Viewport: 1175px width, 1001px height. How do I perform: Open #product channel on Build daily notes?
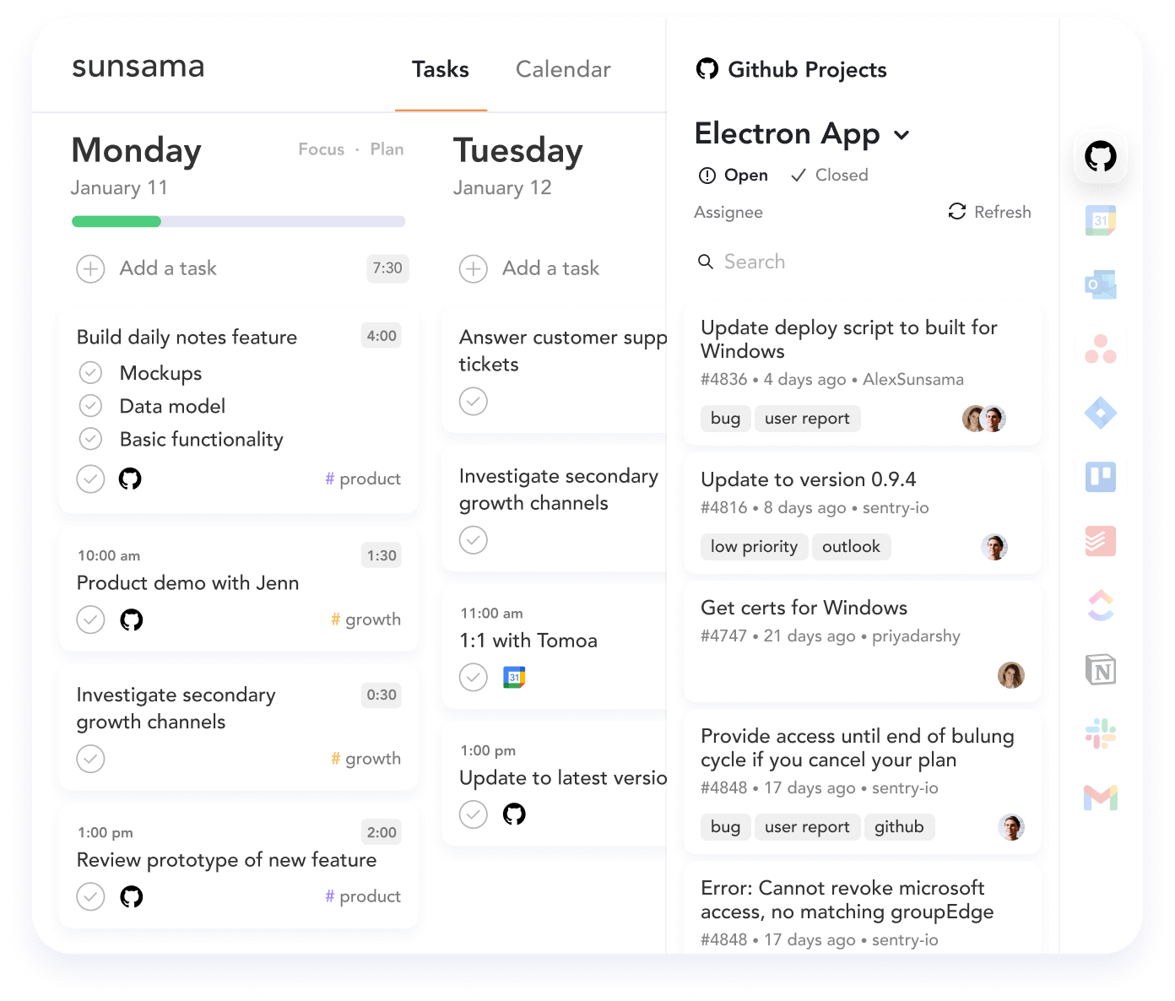coord(363,479)
